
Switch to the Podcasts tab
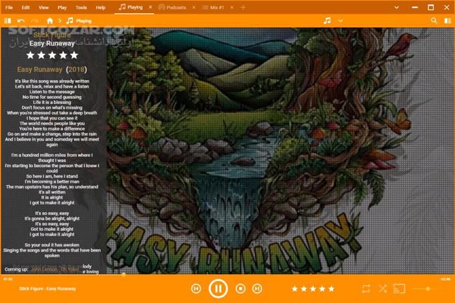172,7
